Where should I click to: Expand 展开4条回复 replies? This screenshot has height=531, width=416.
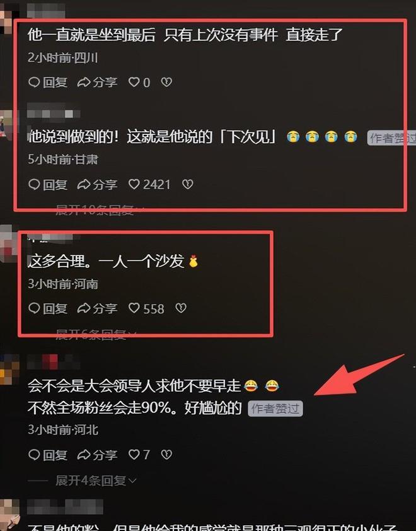click(96, 481)
